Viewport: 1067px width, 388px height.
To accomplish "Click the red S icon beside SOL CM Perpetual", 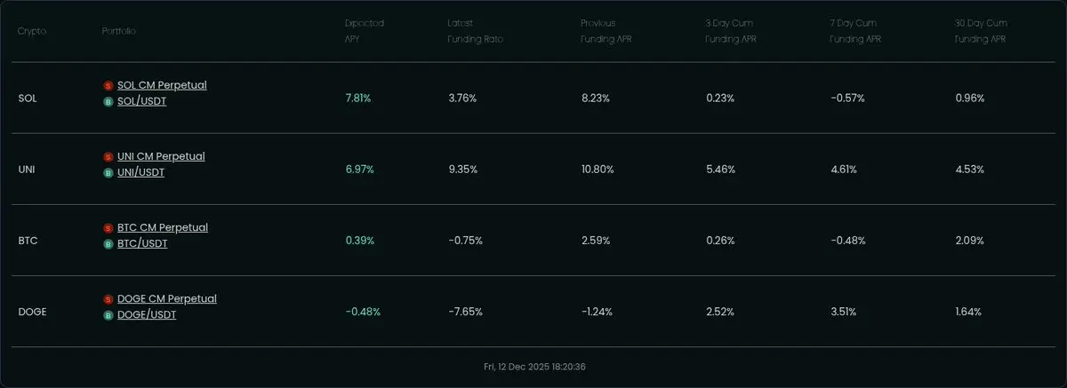I will pos(108,85).
